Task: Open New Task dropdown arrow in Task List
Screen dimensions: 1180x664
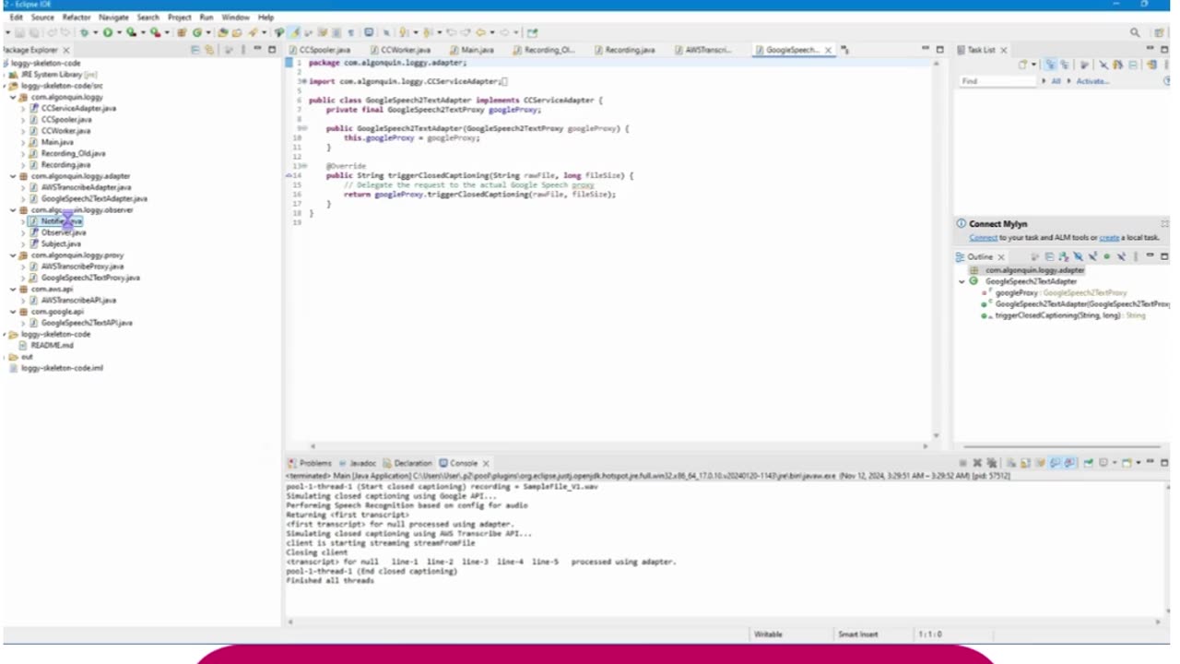Action: coord(1033,65)
